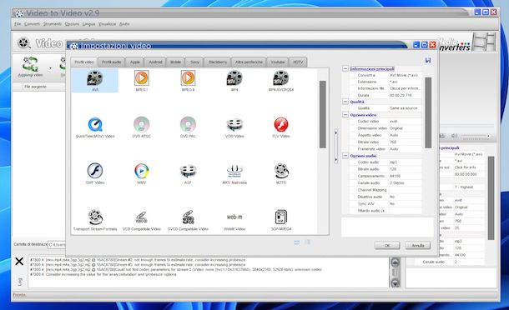Click the Bitrate audio value 128
The height and width of the screenshot is (310, 509).
[406, 169]
